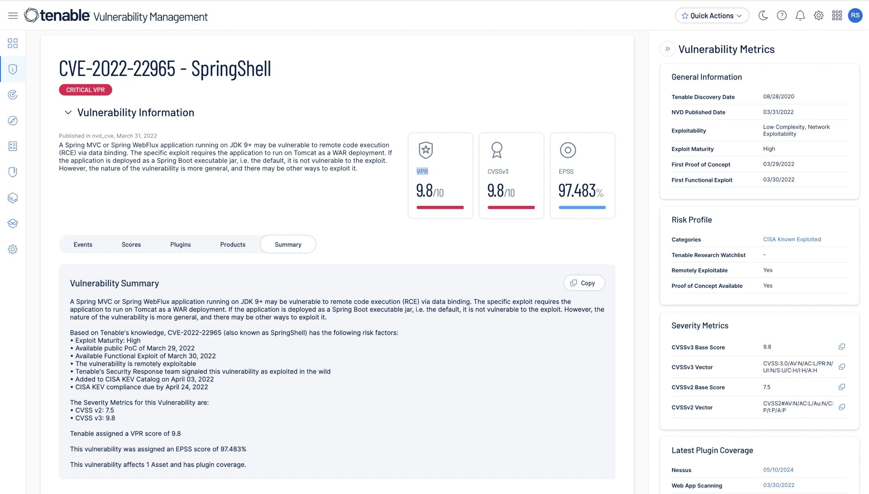Click the Tenable logo
Screen dimensions: 869x494
57,16
